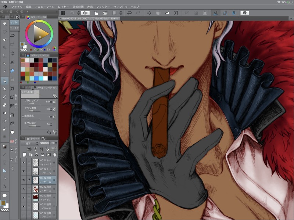Viewport: 294px width, 220px height.
Task: Create a new raster layer icon
Action: coord(24,155)
